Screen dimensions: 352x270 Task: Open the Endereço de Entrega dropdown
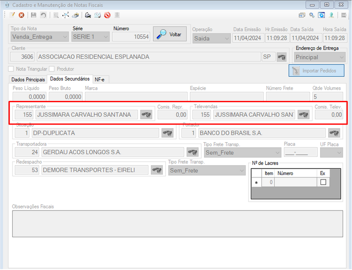click(x=320, y=57)
